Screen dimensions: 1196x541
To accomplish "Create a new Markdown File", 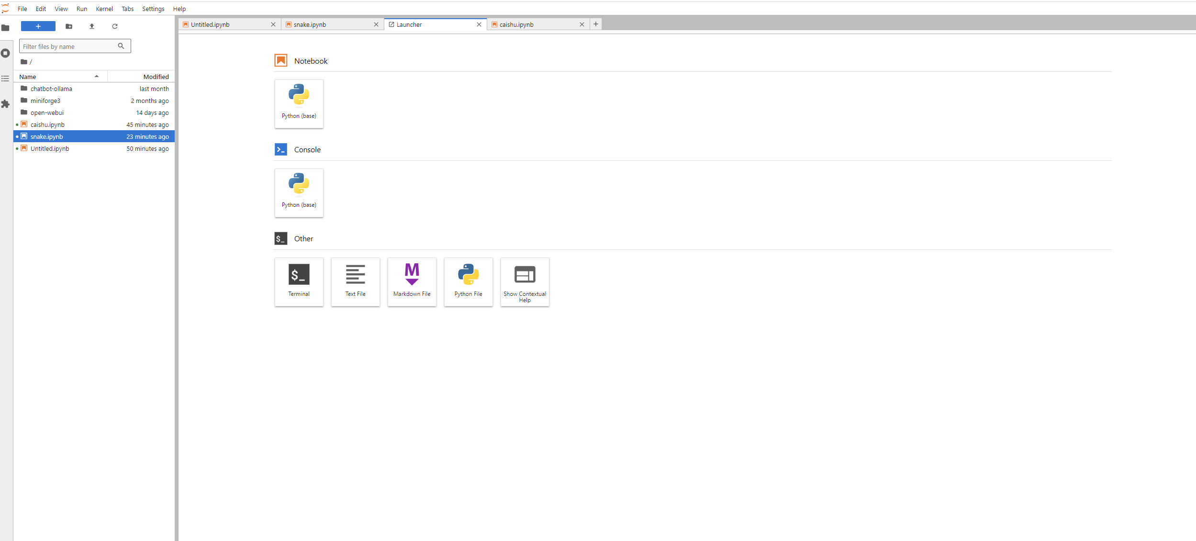I will (412, 282).
